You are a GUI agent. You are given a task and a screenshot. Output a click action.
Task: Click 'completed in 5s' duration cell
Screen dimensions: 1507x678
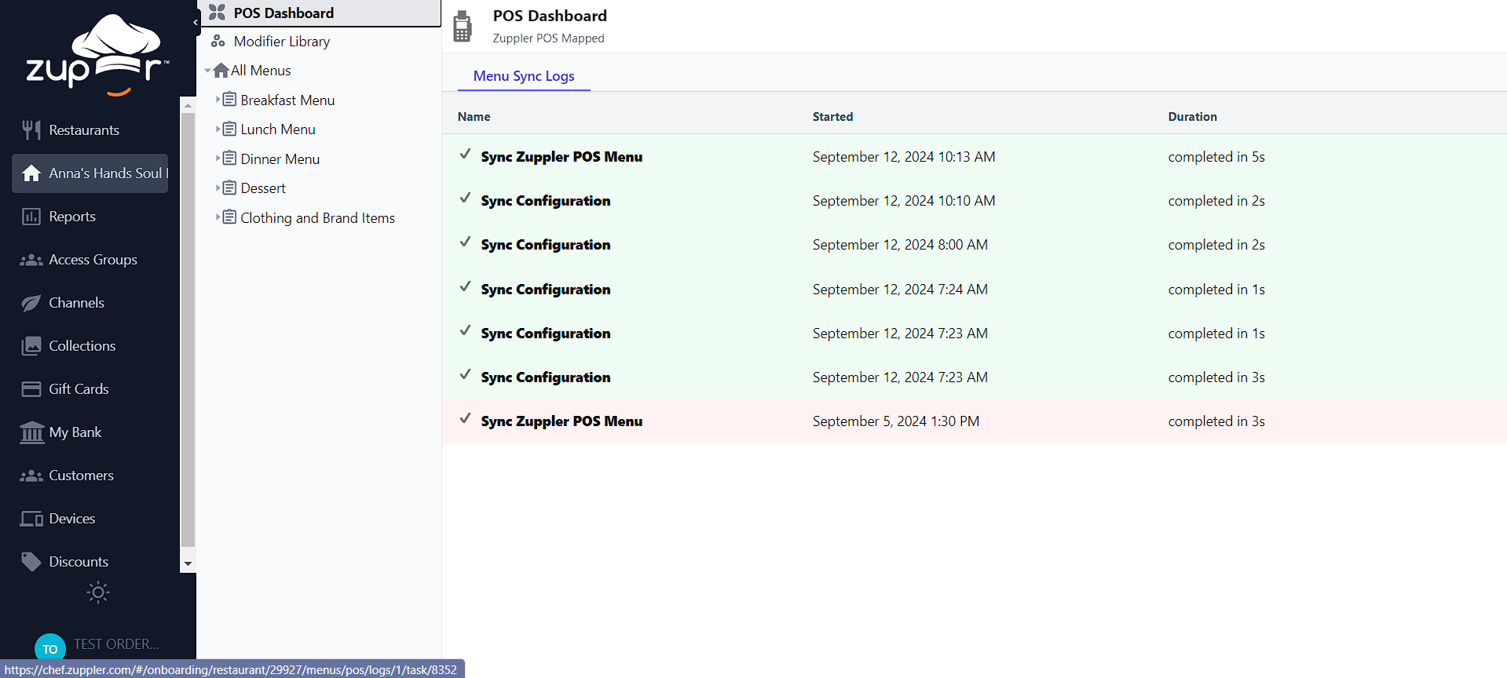coord(1216,157)
